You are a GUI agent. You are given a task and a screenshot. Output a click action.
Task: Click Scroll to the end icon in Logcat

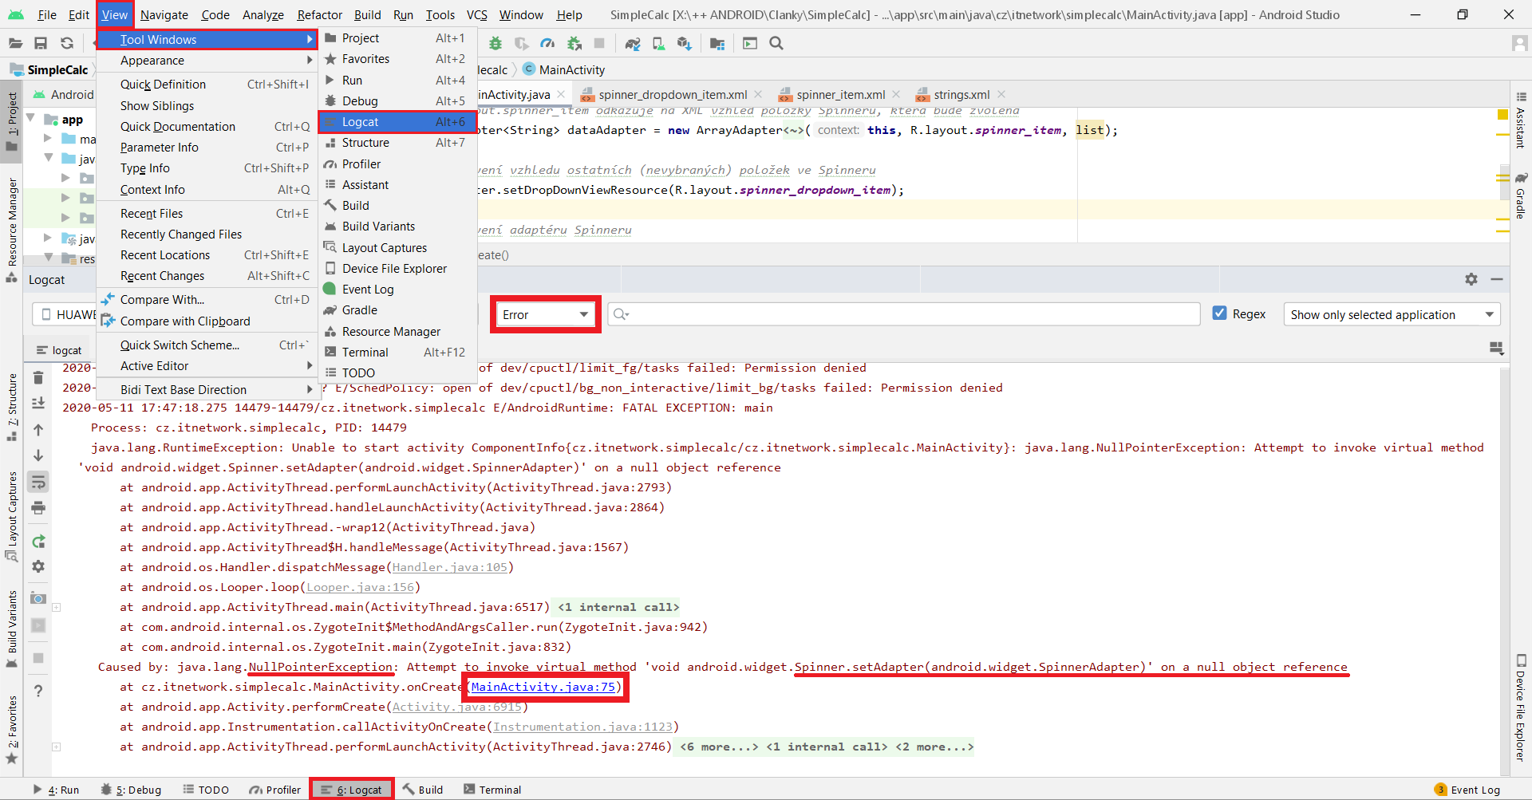coord(38,403)
